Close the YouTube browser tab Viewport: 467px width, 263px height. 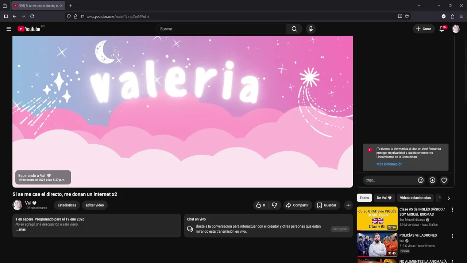[61, 6]
